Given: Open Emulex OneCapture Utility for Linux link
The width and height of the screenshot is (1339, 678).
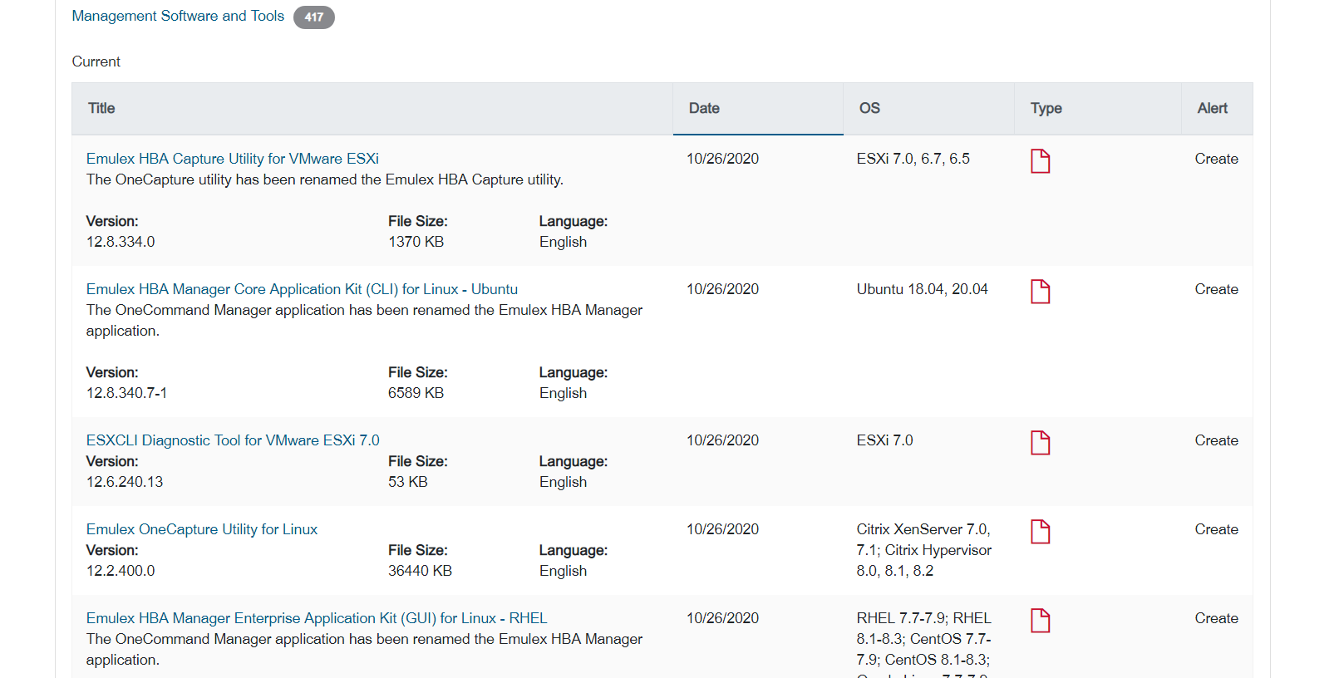Looking at the screenshot, I should pos(202,529).
